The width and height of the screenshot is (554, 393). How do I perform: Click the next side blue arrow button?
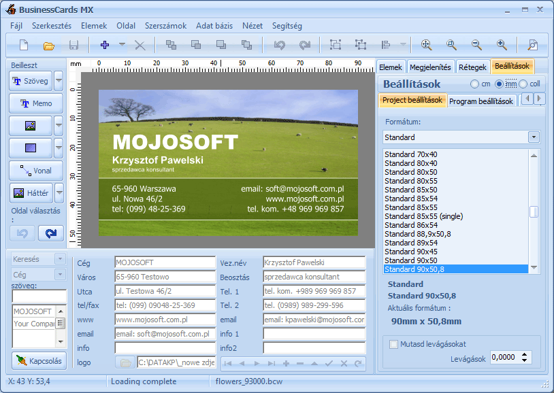point(51,233)
